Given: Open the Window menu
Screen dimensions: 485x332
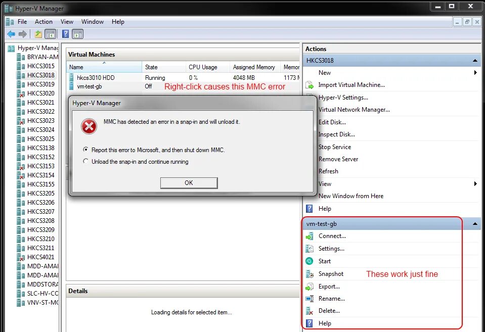Looking at the screenshot, I should point(93,22).
